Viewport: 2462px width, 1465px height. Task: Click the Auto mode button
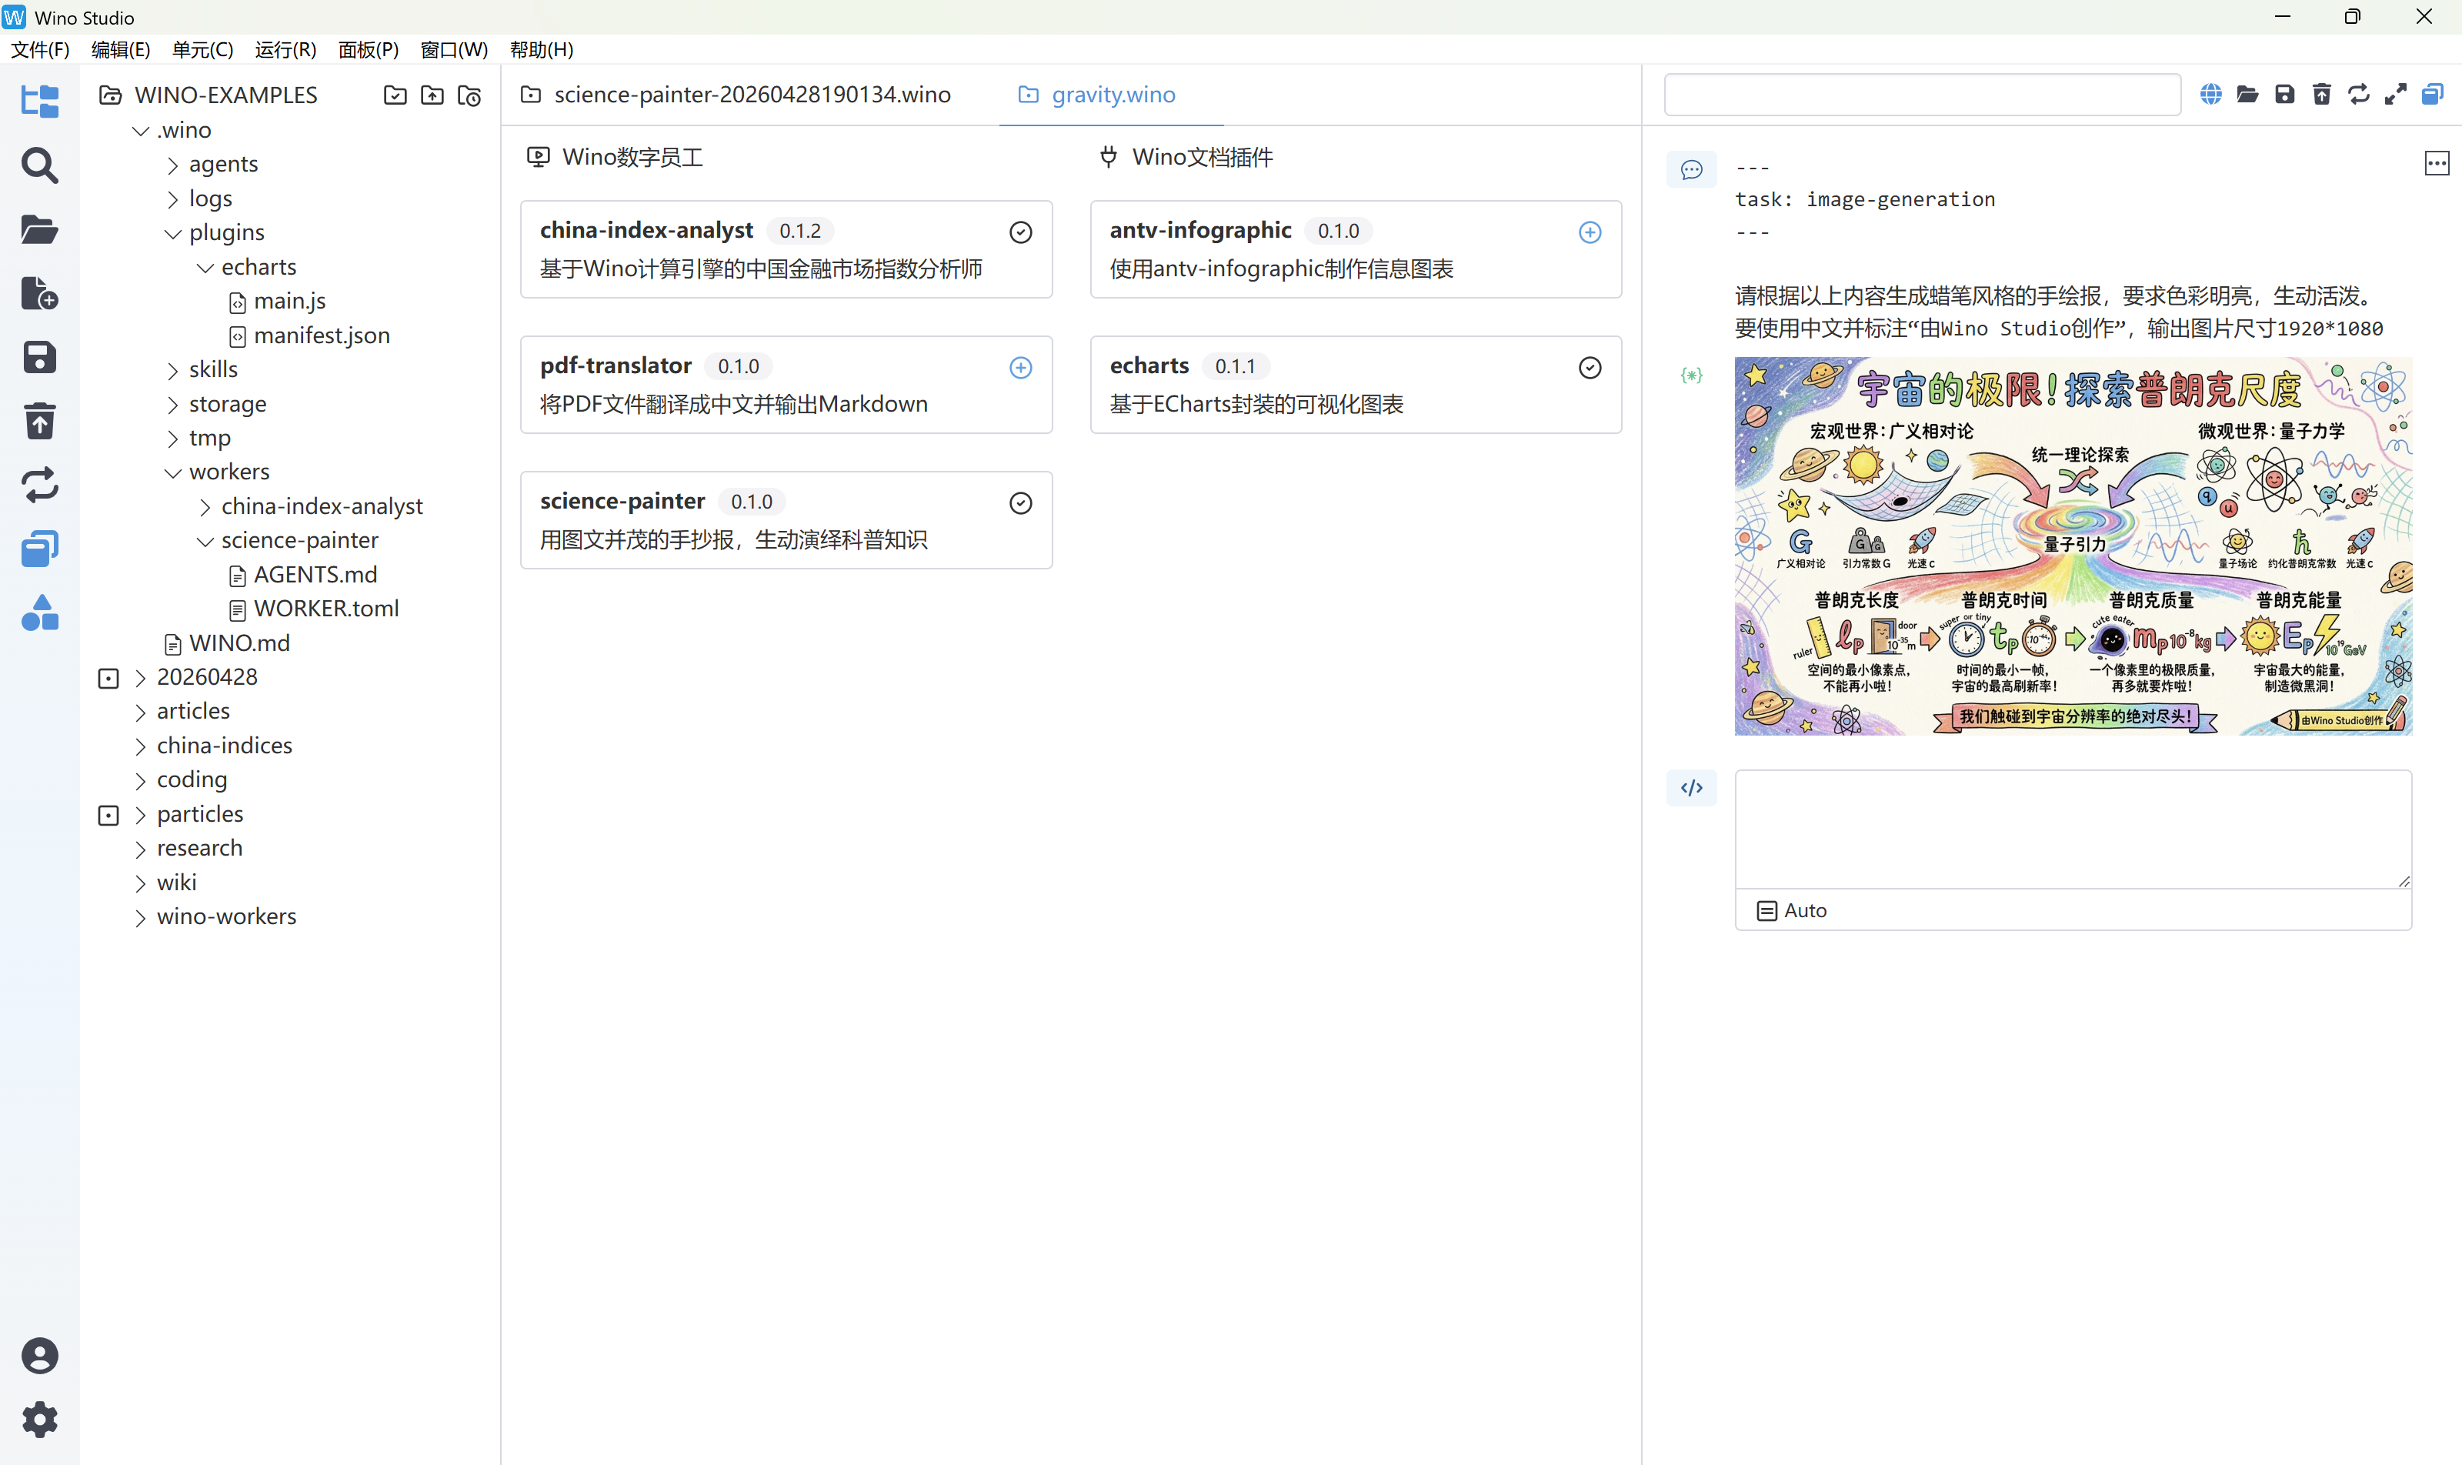[1793, 910]
